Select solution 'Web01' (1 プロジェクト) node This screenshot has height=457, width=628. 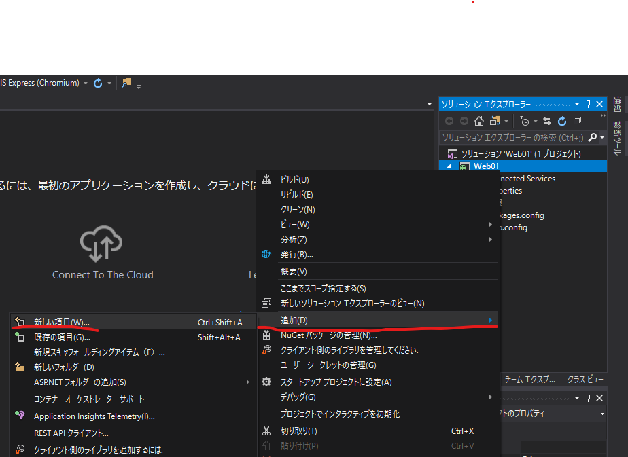point(521,153)
